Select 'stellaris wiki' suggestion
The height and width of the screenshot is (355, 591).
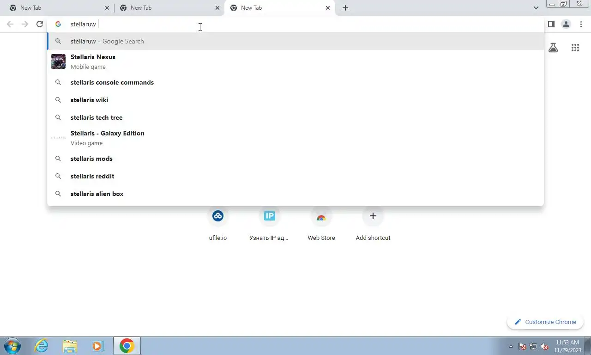[x=295, y=100]
